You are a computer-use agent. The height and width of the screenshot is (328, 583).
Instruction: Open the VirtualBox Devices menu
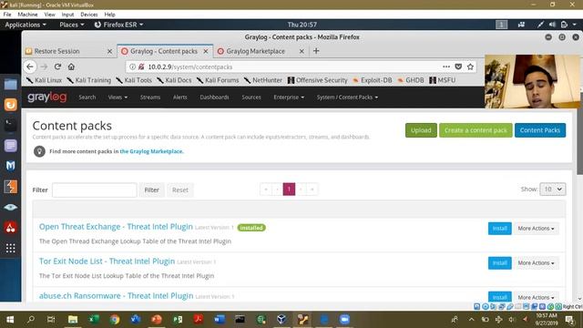click(89, 15)
